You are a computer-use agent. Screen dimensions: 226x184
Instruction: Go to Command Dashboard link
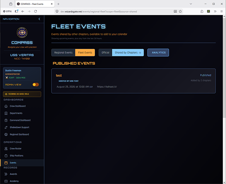[x=20, y=120]
